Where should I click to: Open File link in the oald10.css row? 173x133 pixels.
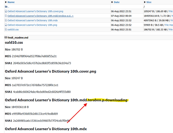[x=171, y=30]
